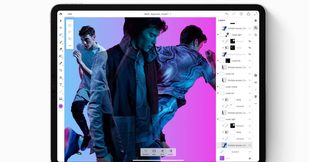Tap Mask in the selection bar
The height and width of the screenshot is (162, 309).
[154, 152]
